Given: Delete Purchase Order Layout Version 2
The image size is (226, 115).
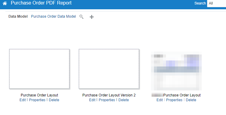Looking at the screenshot, I should [x=124, y=100].
